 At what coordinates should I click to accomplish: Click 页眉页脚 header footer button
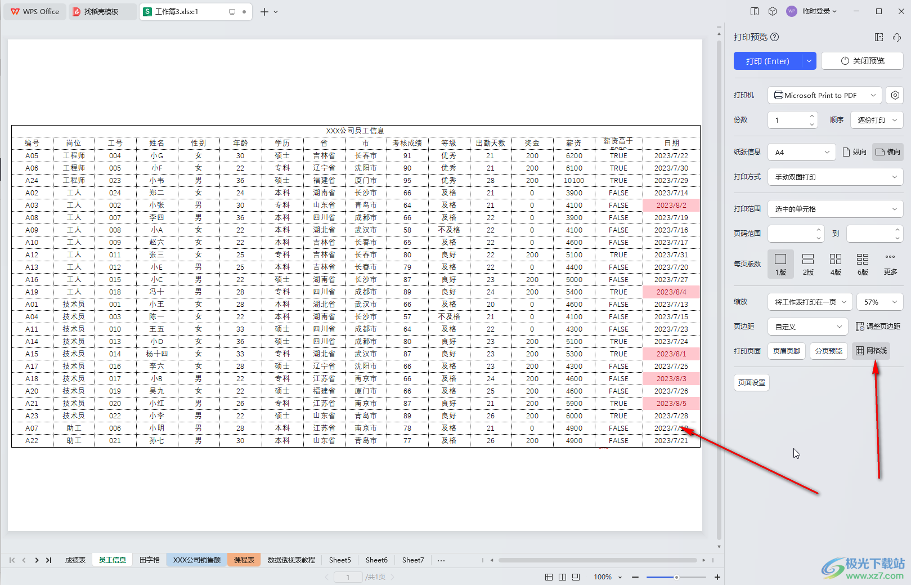tap(787, 351)
